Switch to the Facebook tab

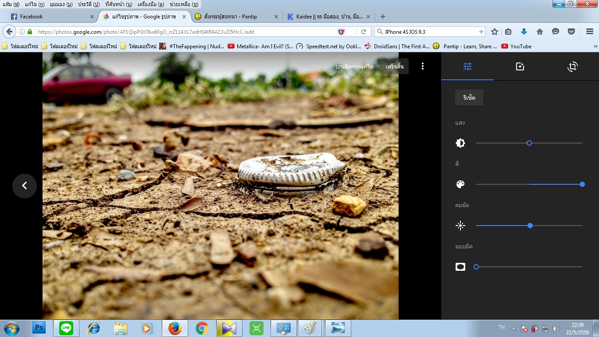click(32, 17)
